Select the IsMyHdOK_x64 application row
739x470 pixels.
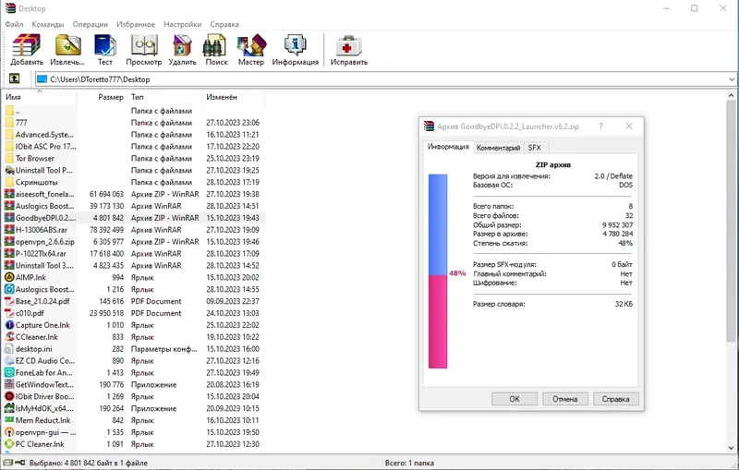point(134,408)
